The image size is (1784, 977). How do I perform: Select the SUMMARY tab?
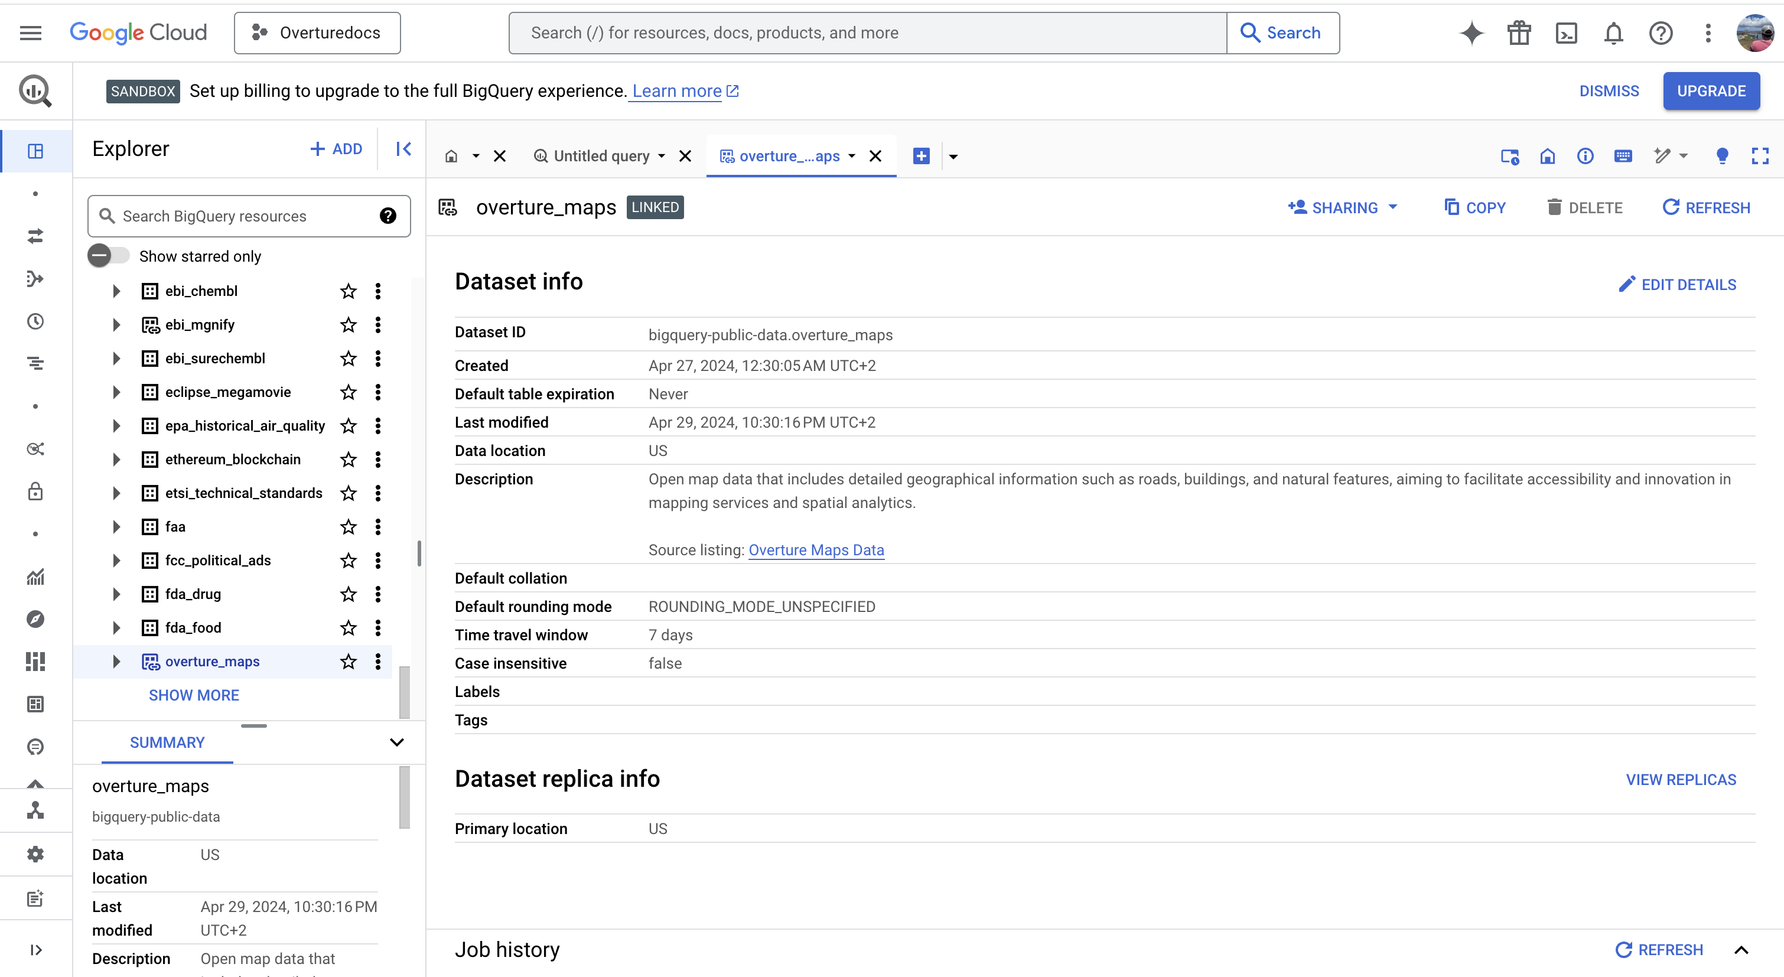point(167,742)
